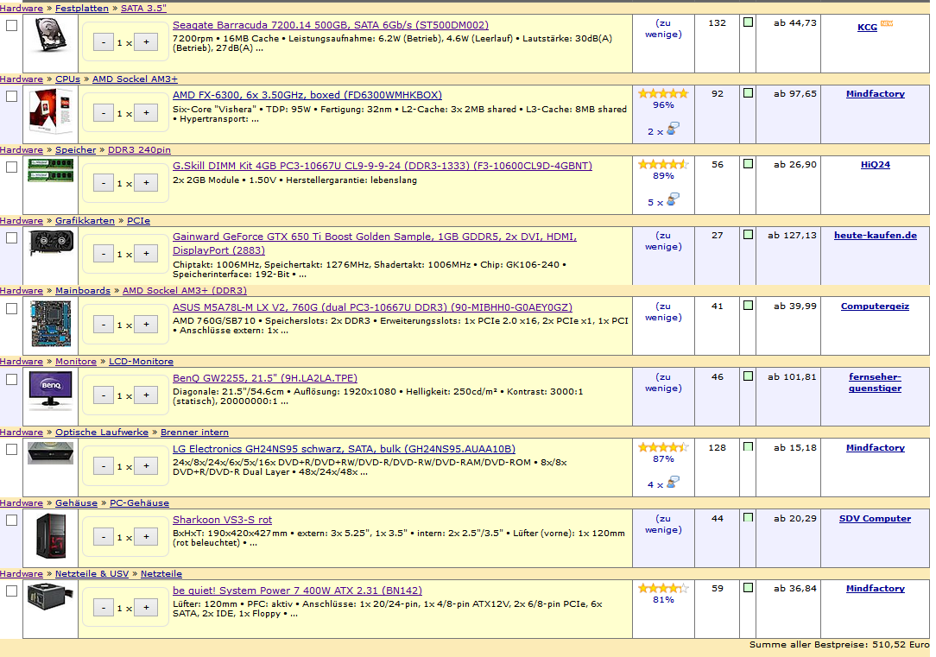
Task: Open user reviews icon for G.Skill DIMM Kit
Action: pyautogui.click(x=673, y=199)
